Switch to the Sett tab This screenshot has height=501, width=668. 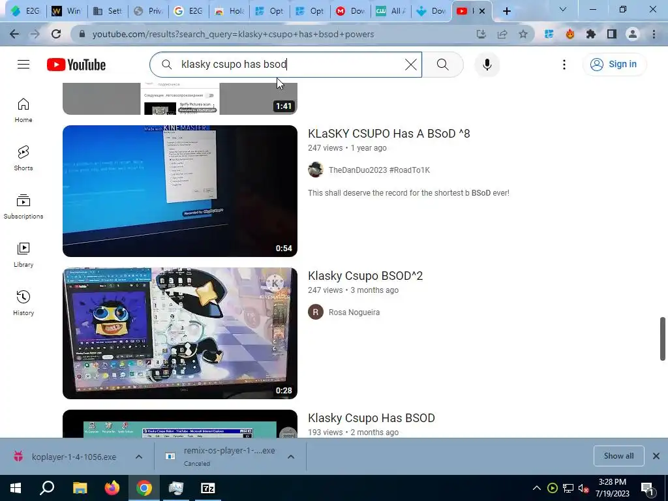click(108, 11)
